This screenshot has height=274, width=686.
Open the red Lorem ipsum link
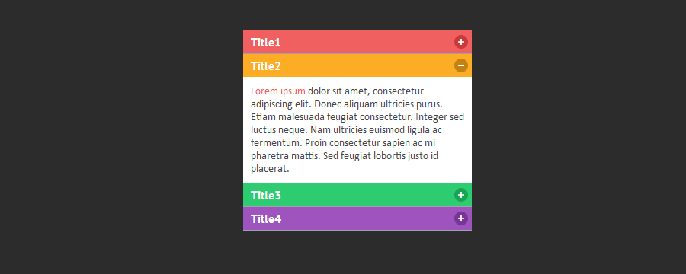click(277, 91)
